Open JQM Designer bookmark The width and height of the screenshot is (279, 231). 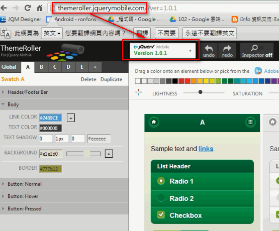click(21, 19)
